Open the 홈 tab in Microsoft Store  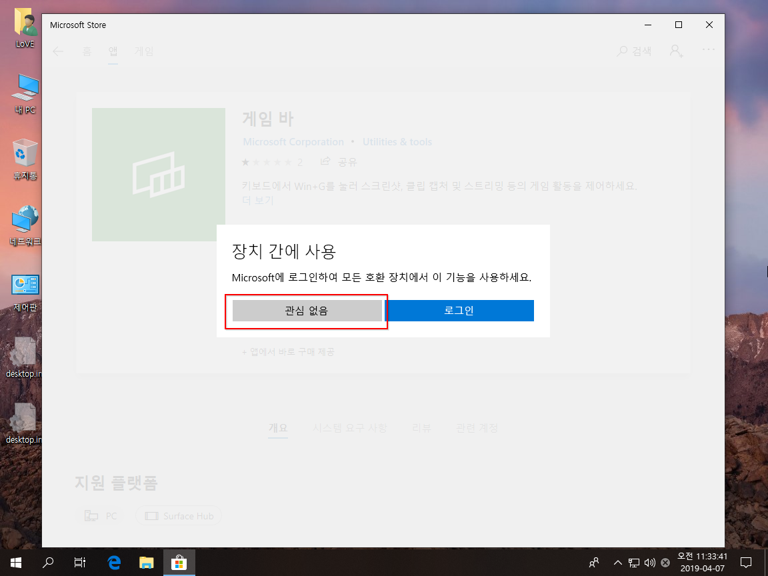click(87, 51)
